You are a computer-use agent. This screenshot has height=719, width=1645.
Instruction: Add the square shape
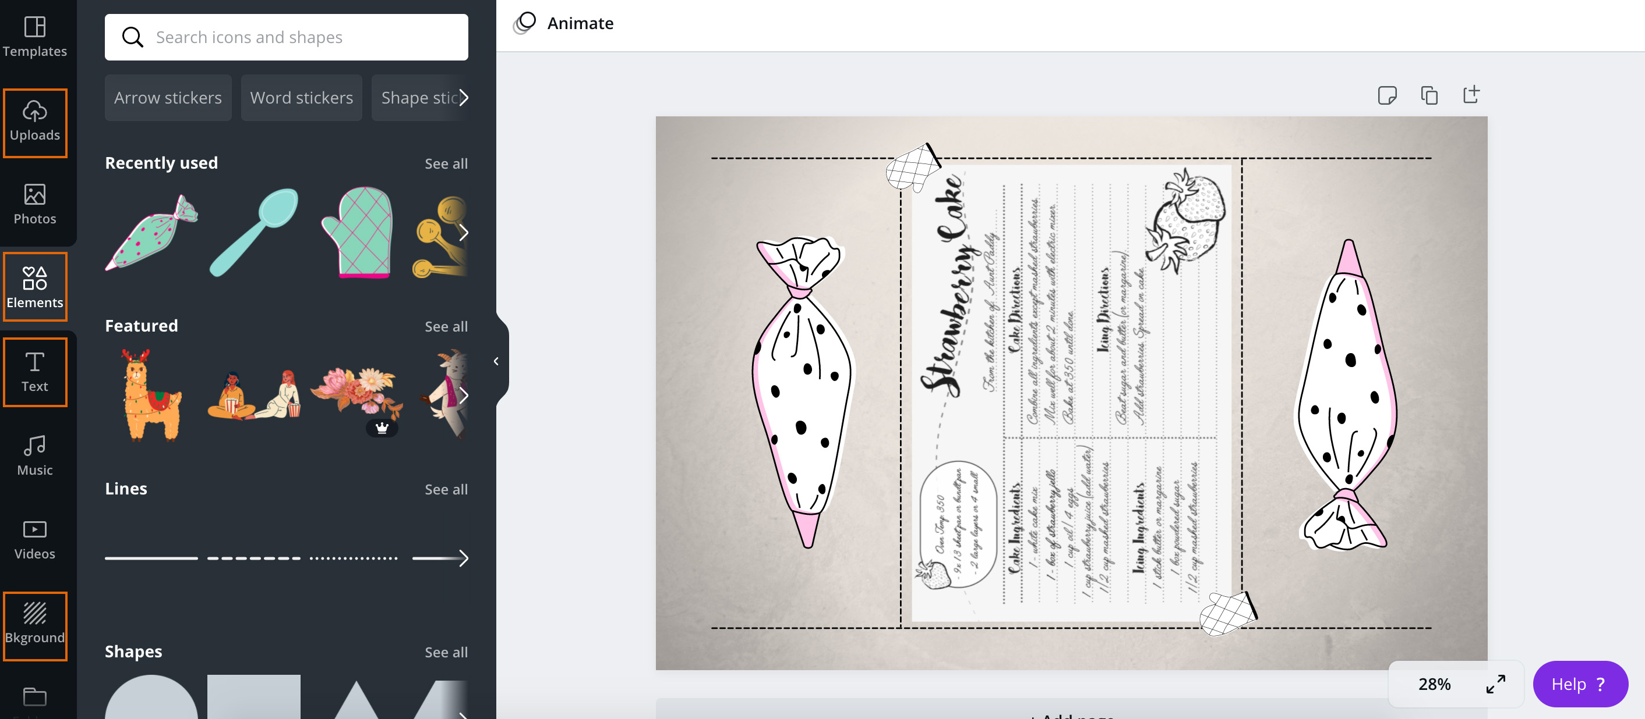(x=253, y=697)
